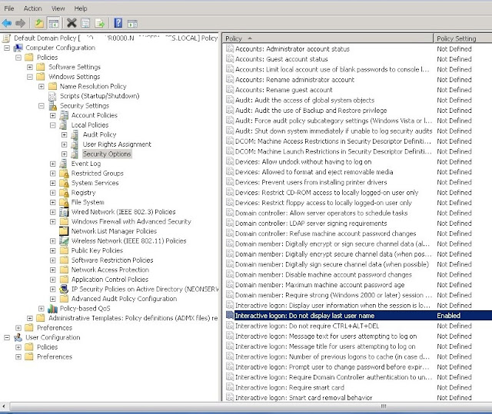Screen dimensions: 492x414
Task: Click icon beside Accounts: Guest account status
Action: 230,59
